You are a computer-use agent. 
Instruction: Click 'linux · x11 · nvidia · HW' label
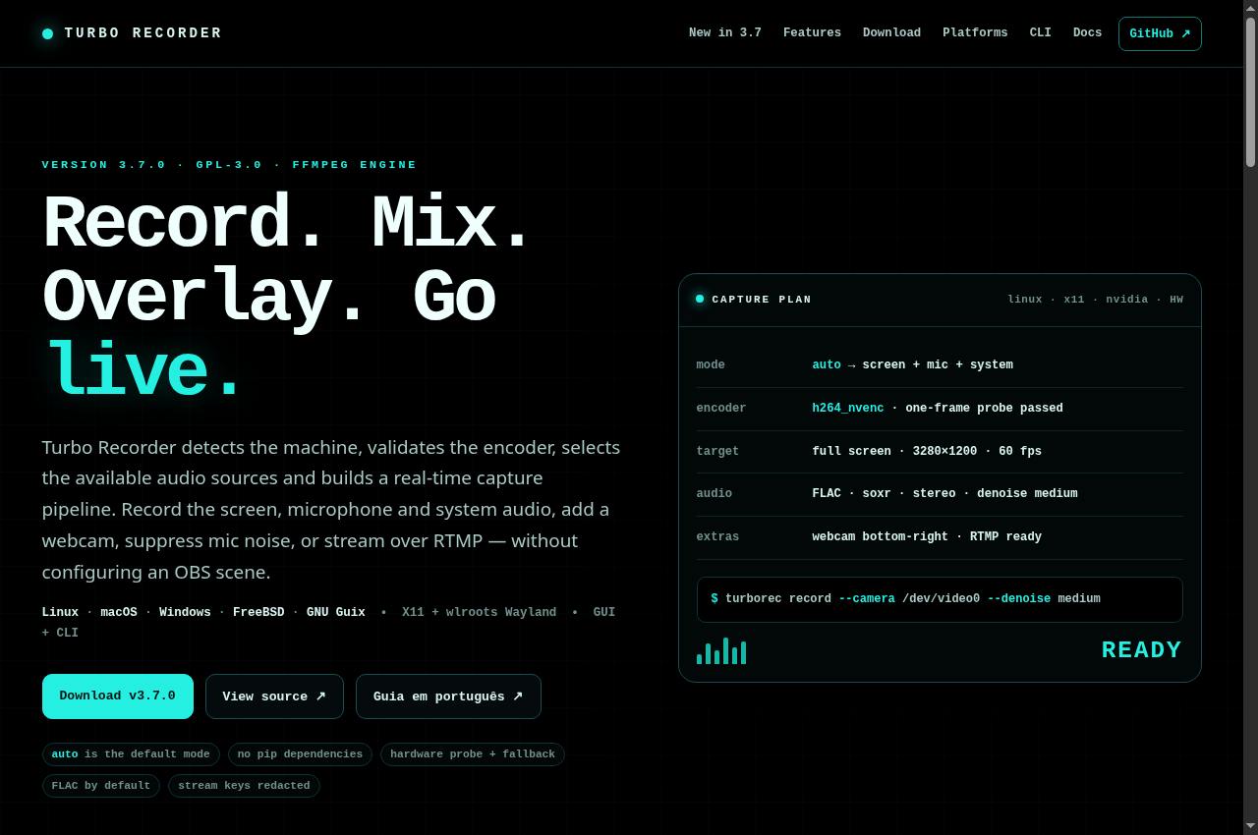[x=1095, y=300]
